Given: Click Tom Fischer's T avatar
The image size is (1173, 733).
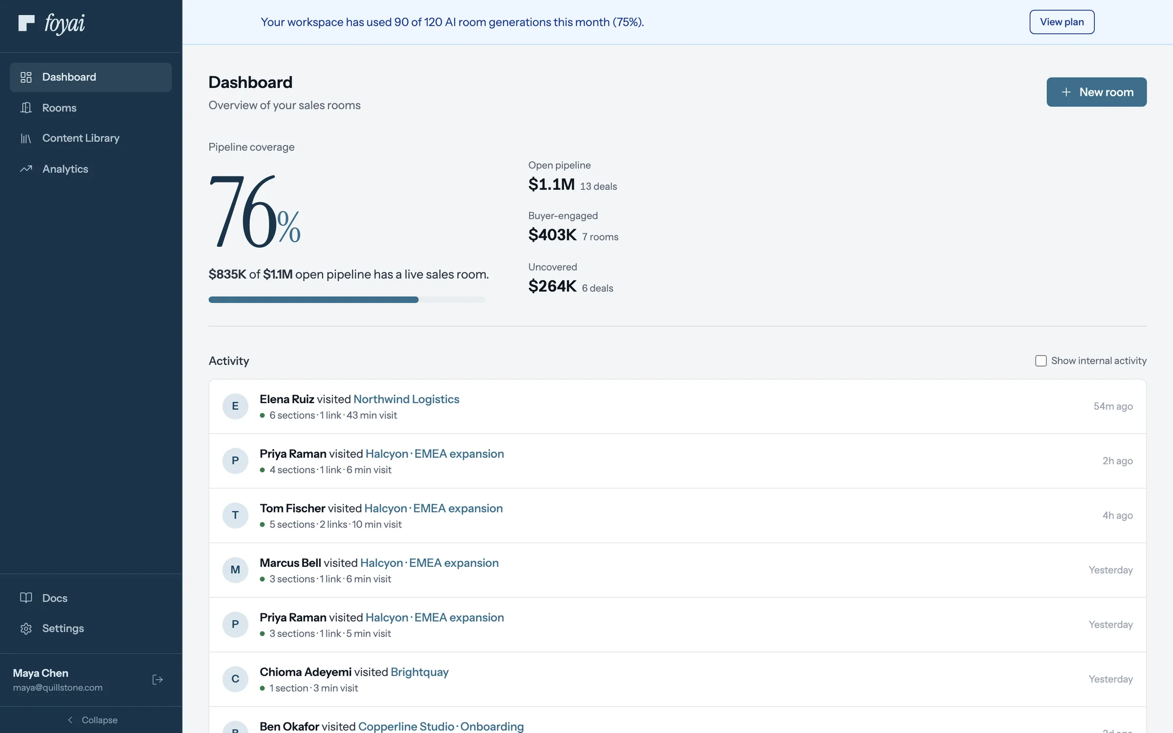Looking at the screenshot, I should 235,516.
